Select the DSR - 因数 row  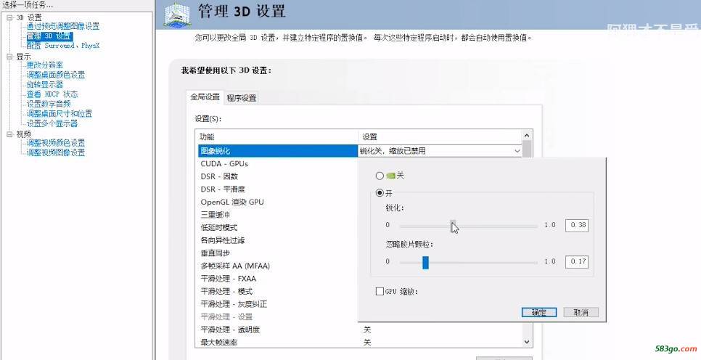click(x=277, y=176)
